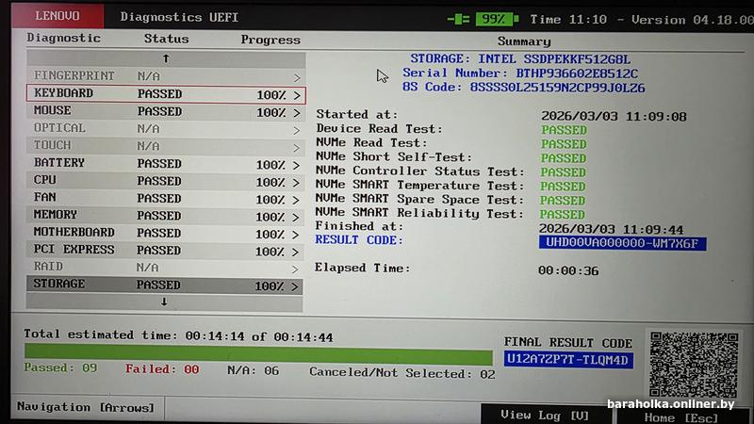754x424 pixels.
Task: Expand the MEMORY row chevron
Action: (x=296, y=218)
